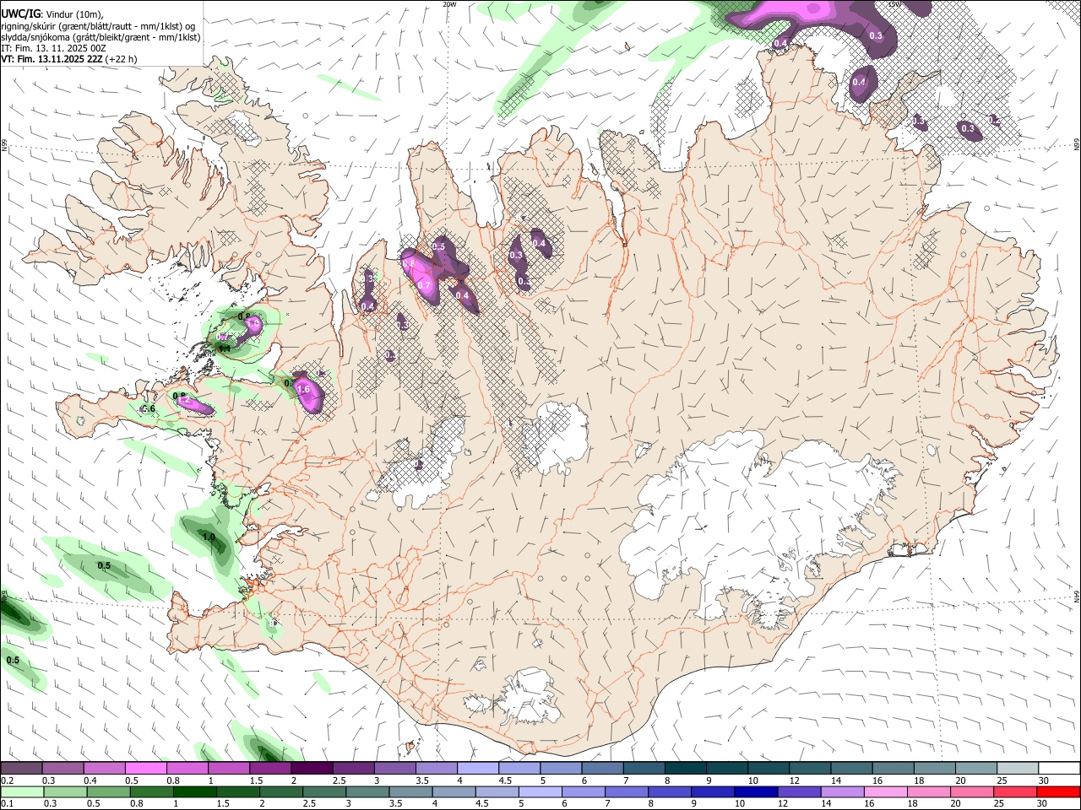This screenshot has height=810, width=1081.
Task: Click the darkest purple 2 swatch on snow scale
Action: pyautogui.click(x=311, y=769)
